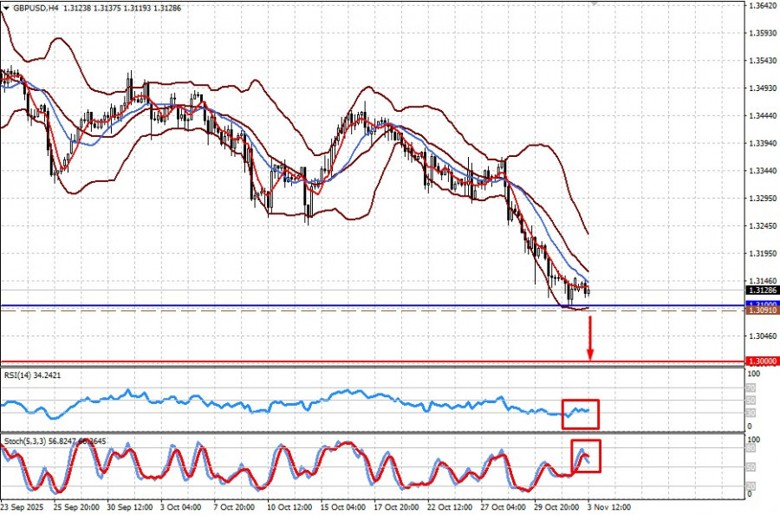Click the 1.36420 price axis label
The width and height of the screenshot is (780, 515).
(x=761, y=6)
